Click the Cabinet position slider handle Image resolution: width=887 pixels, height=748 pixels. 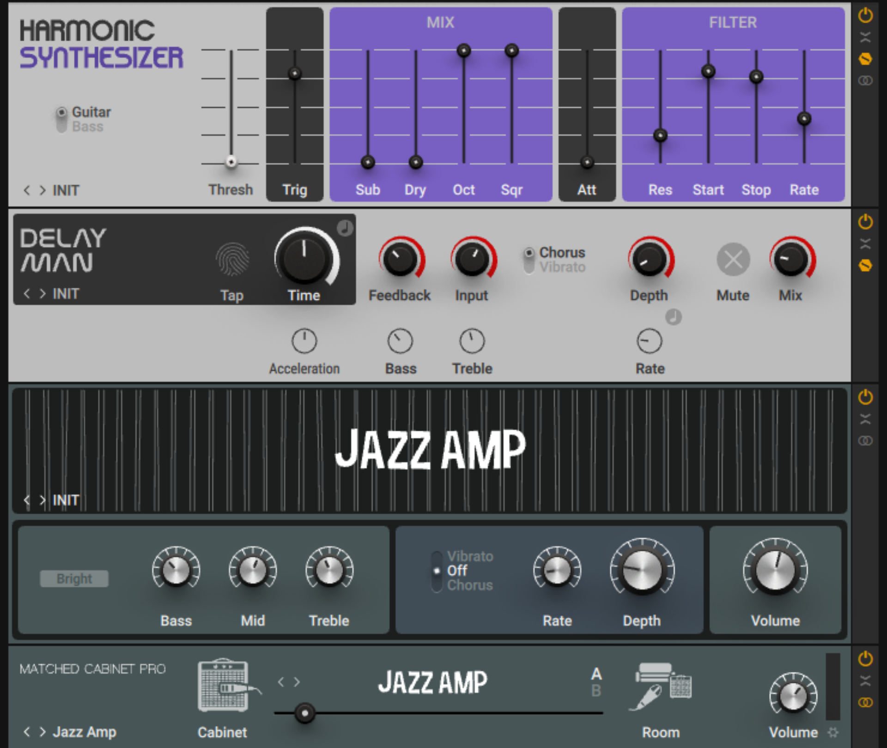(304, 713)
